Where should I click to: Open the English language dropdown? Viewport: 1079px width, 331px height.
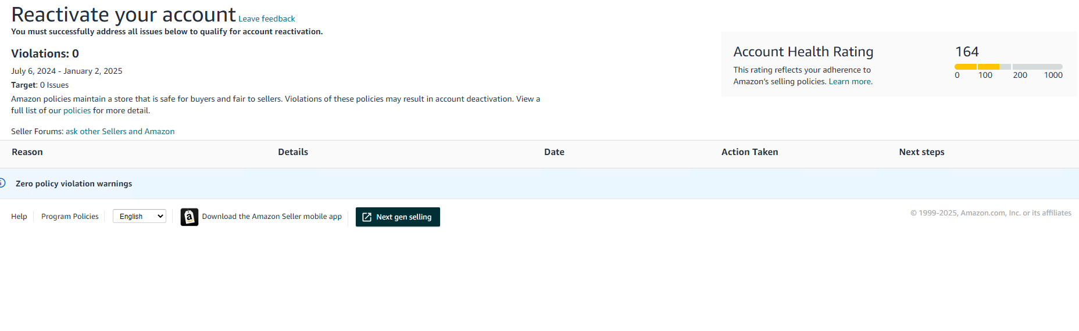[140, 216]
